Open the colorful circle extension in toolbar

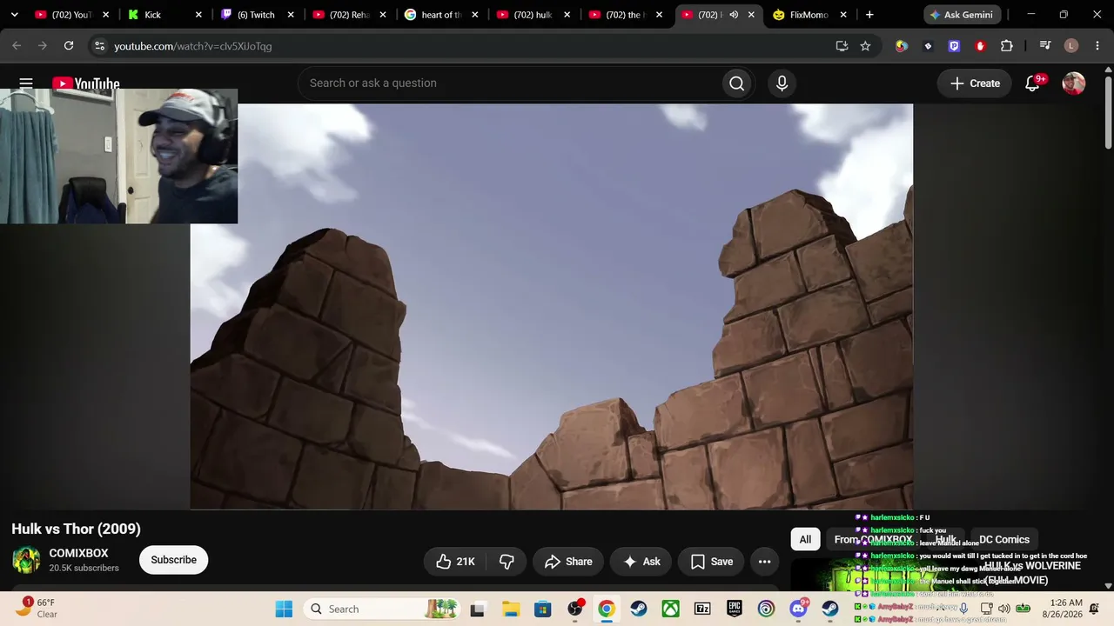[902, 46]
